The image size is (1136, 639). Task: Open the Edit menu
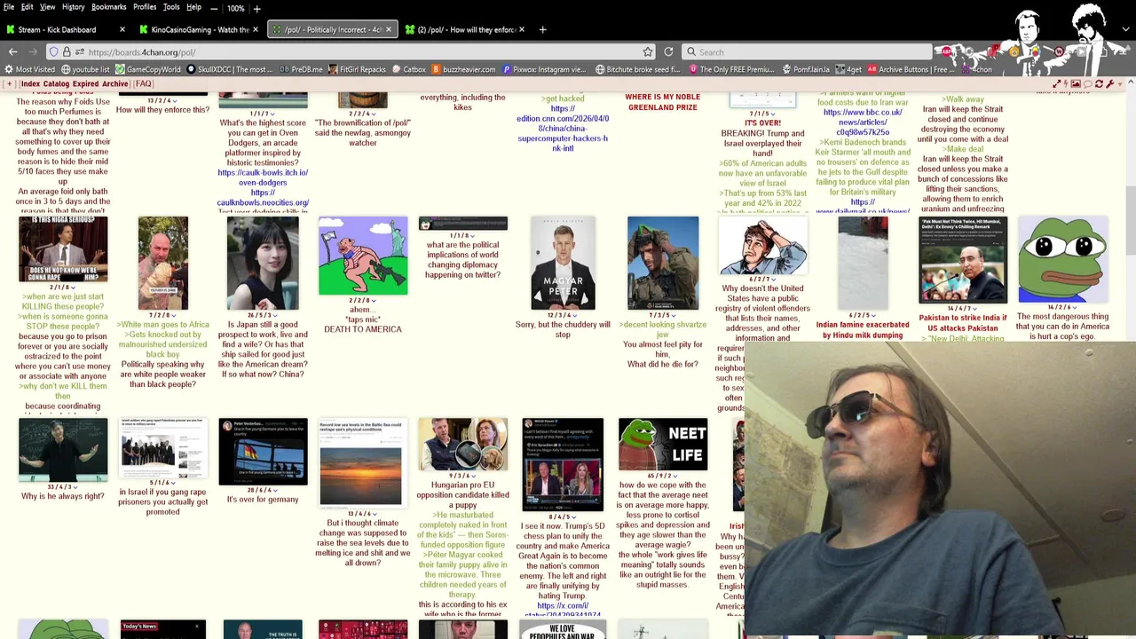pos(28,7)
